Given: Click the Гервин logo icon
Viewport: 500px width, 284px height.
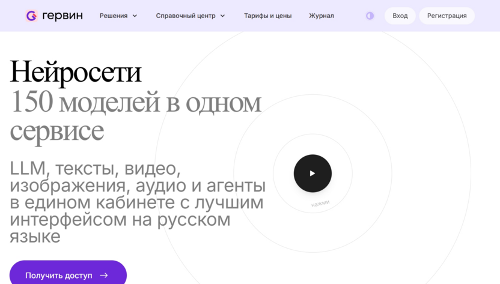Looking at the screenshot, I should click(x=32, y=16).
